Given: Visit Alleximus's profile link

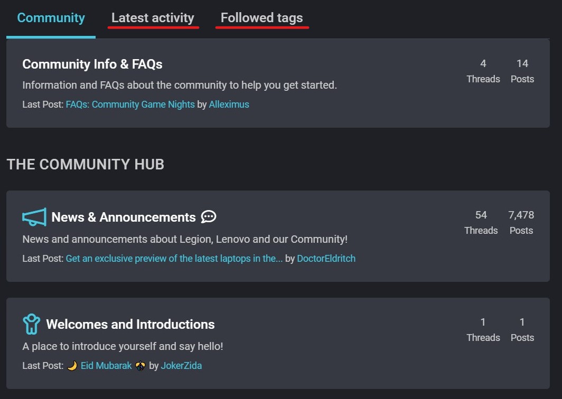Looking at the screenshot, I should pyautogui.click(x=229, y=104).
